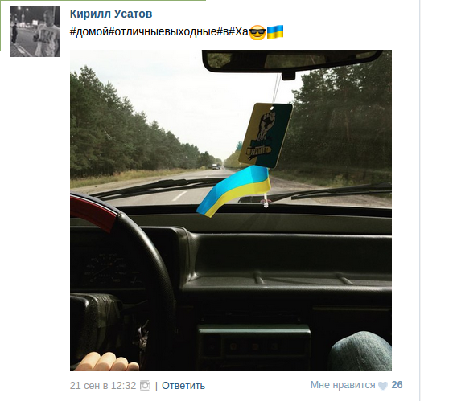Image resolution: width=453 pixels, height=401 pixels.
Task: Click the Ukrainian flag emoji in caption
Action: point(275,31)
